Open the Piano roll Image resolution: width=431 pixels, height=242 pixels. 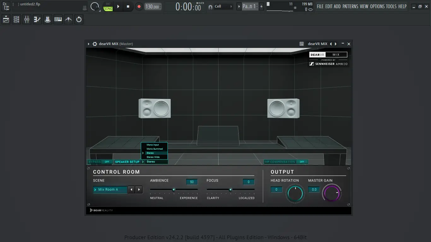pos(37,19)
